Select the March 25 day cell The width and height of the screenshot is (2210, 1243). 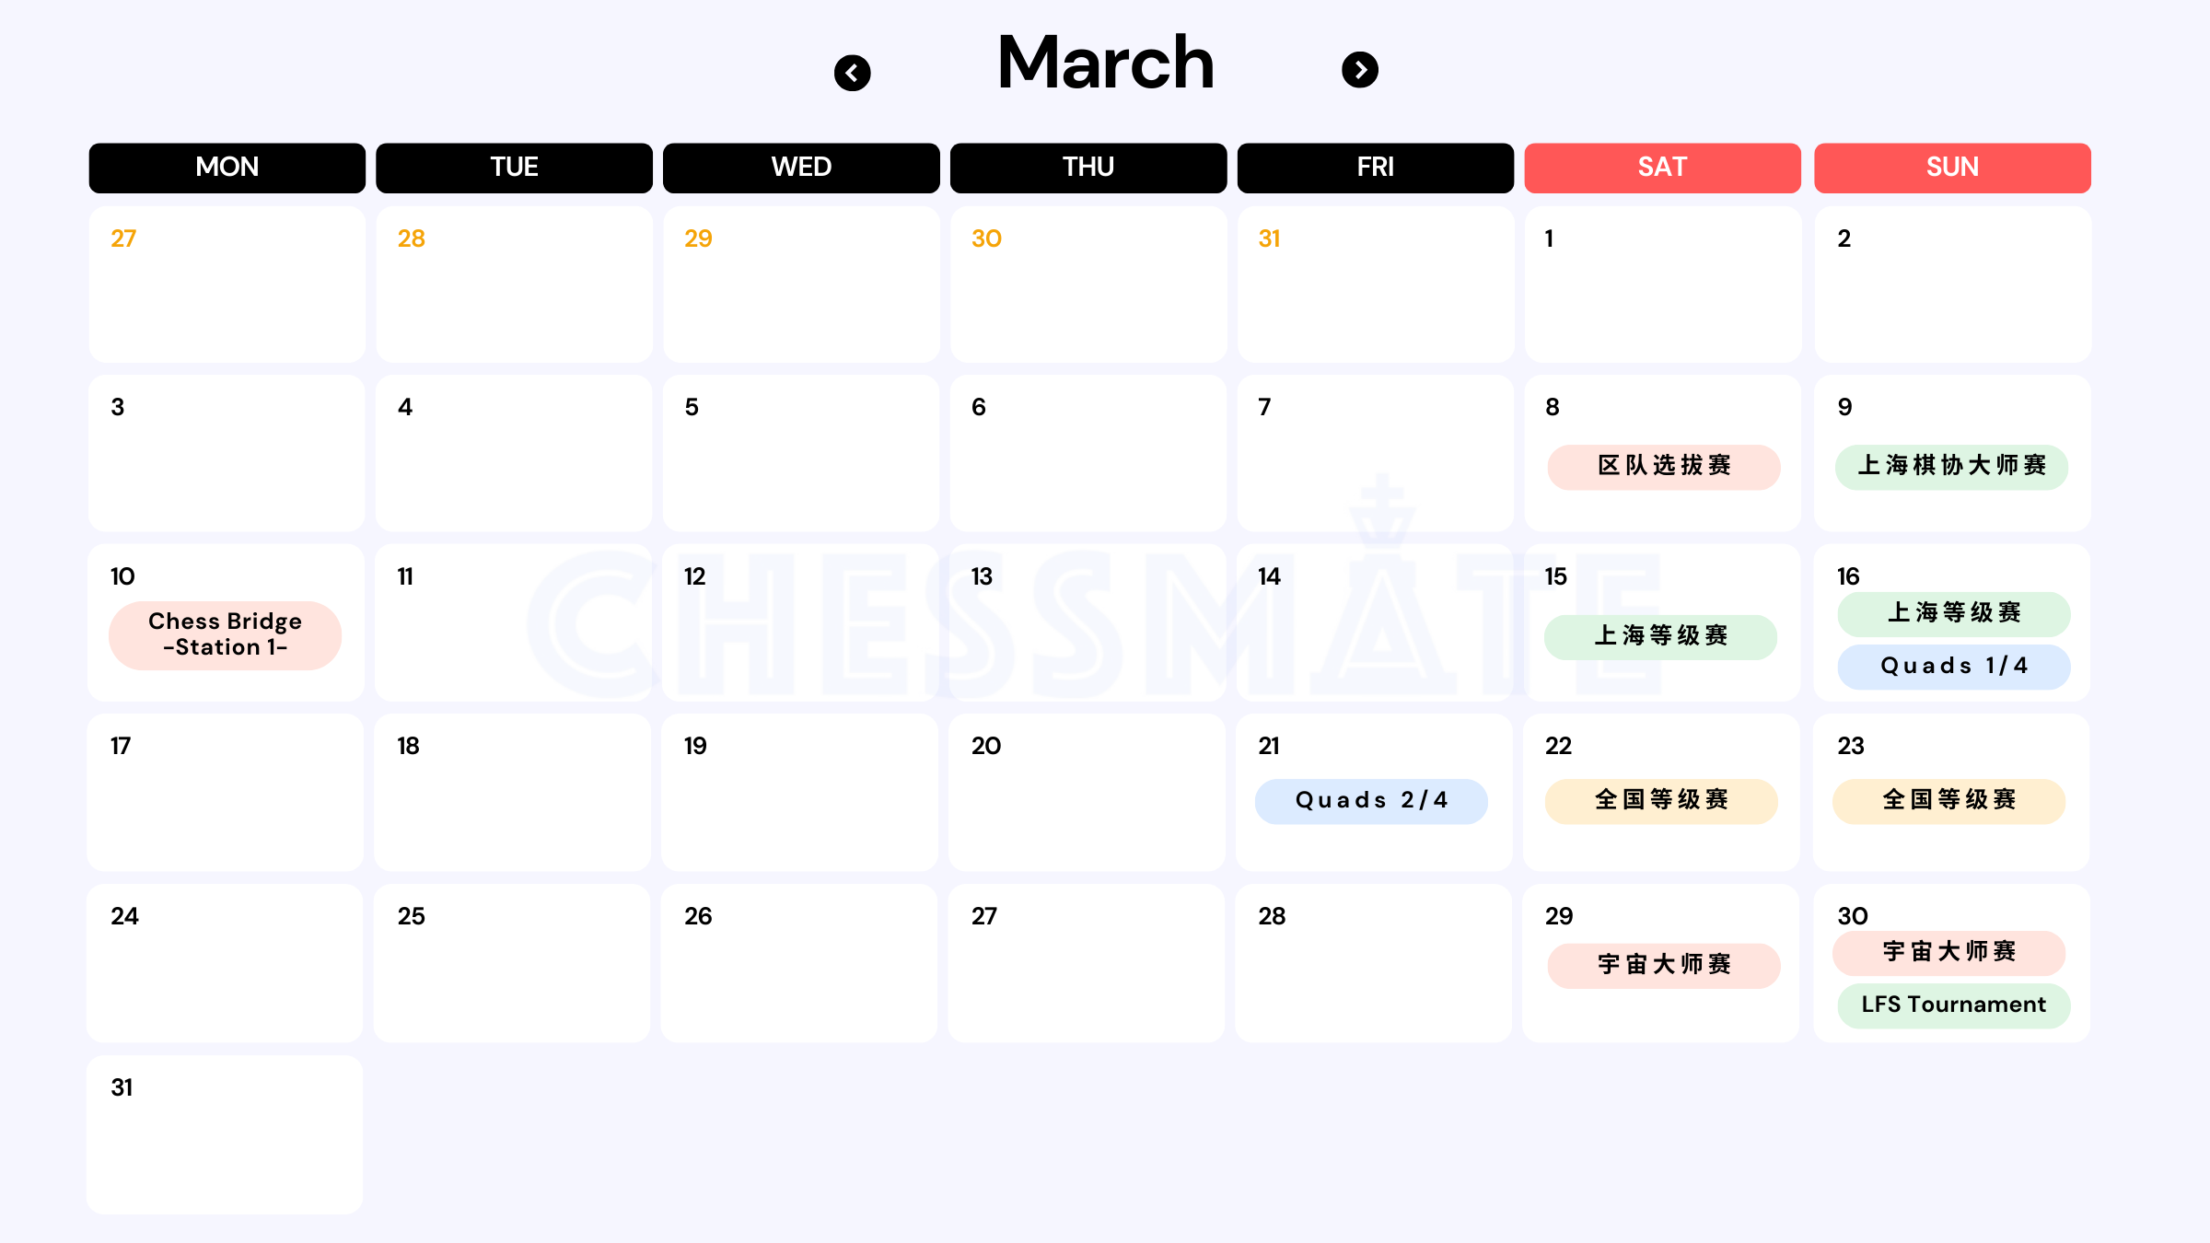click(x=512, y=963)
